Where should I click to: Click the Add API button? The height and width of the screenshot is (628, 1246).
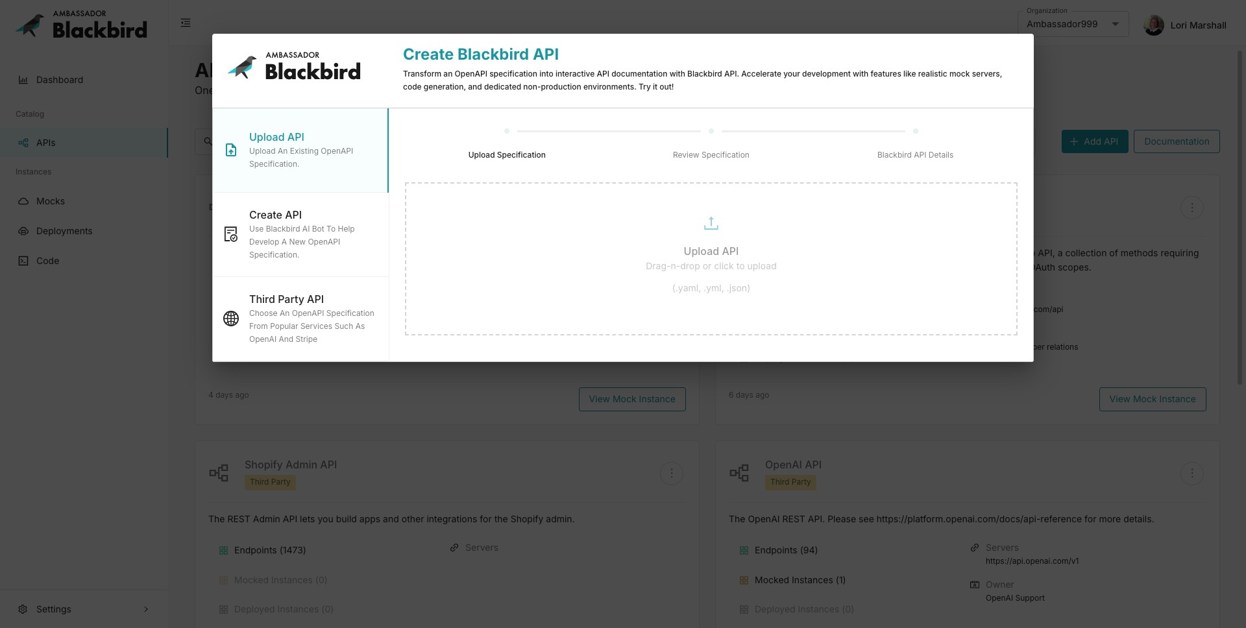click(x=1095, y=141)
